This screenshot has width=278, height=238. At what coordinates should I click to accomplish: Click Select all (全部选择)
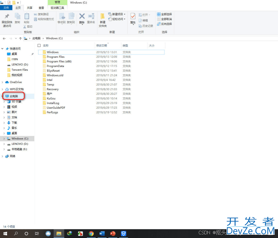tap(164, 14)
